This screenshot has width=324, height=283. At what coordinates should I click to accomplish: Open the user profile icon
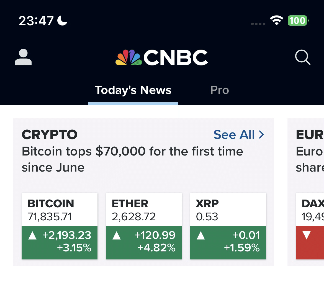tap(23, 57)
